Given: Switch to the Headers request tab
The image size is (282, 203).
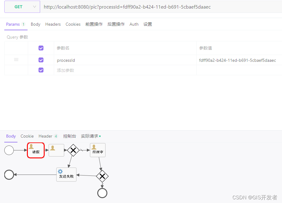Looking at the screenshot, I should (x=53, y=24).
